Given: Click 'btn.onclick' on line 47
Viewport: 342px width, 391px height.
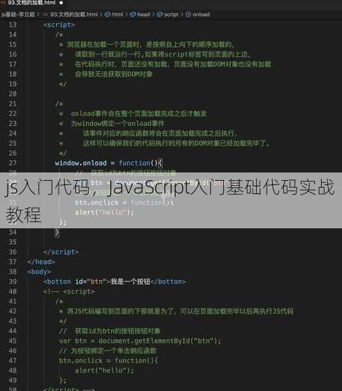Looking at the screenshot, I should [81, 361].
